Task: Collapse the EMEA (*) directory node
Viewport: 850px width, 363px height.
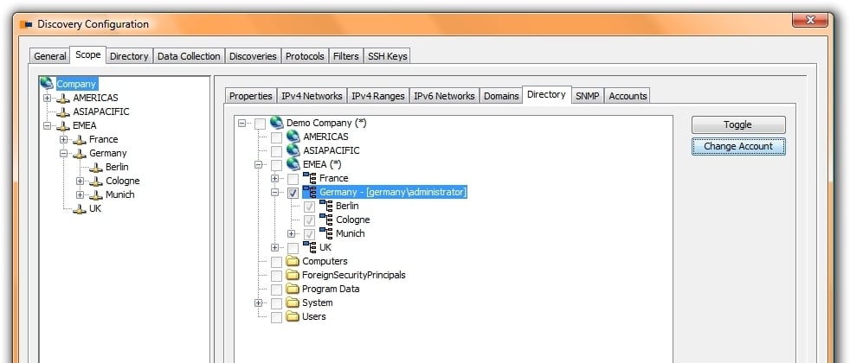Action: click(258, 164)
